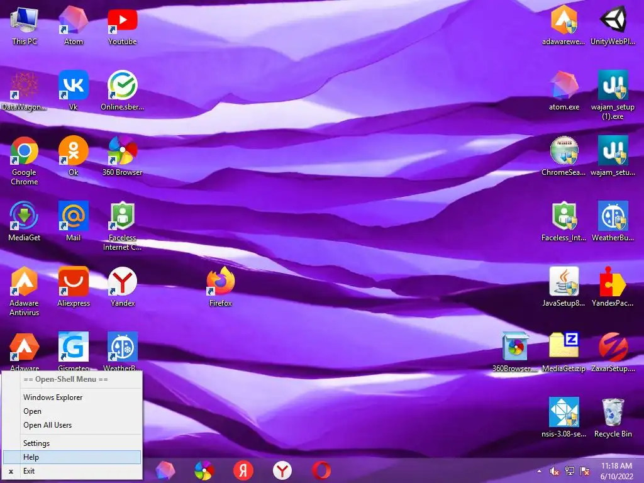Click the UnityWebPl... desktop file
This screenshot has height=483, width=644.
pos(613,25)
